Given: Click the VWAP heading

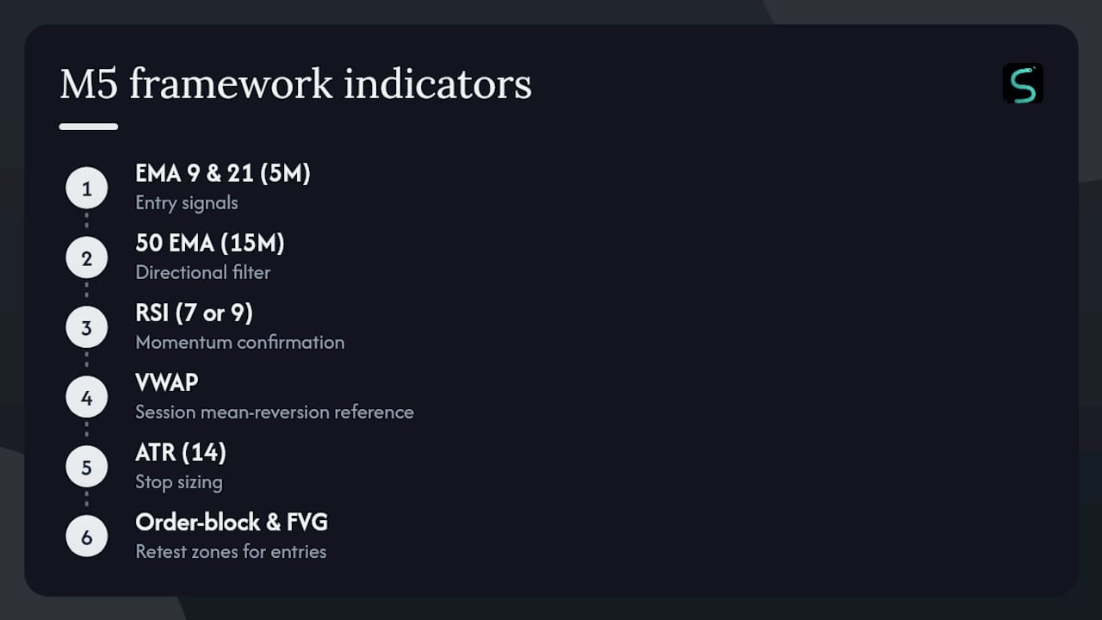Looking at the screenshot, I should point(167,382).
